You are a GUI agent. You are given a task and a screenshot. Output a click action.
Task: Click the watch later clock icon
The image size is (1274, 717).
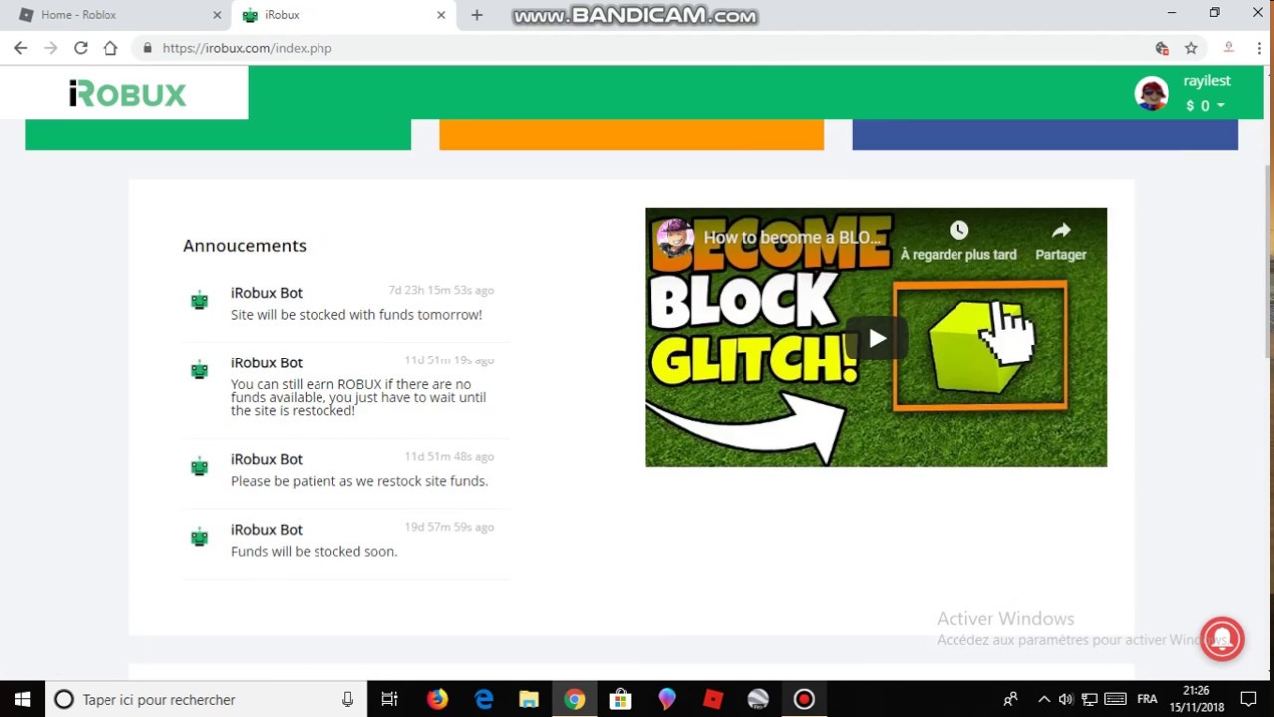point(958,231)
